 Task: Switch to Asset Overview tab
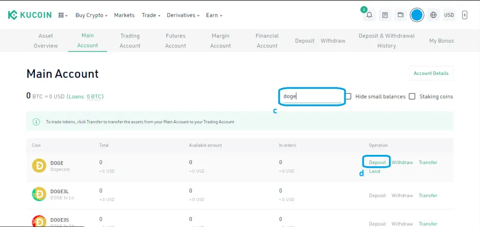click(46, 41)
